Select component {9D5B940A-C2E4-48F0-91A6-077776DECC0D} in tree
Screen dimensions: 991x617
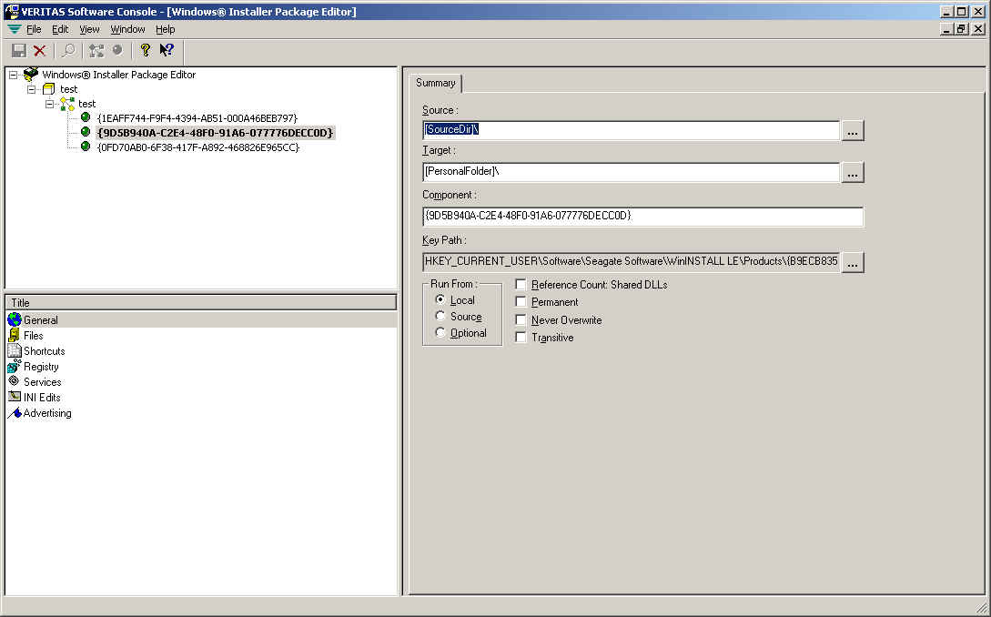(x=215, y=133)
